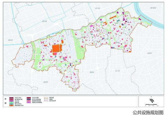Click the curved green belt at the west edge
167x116 pixels.
[33, 51]
